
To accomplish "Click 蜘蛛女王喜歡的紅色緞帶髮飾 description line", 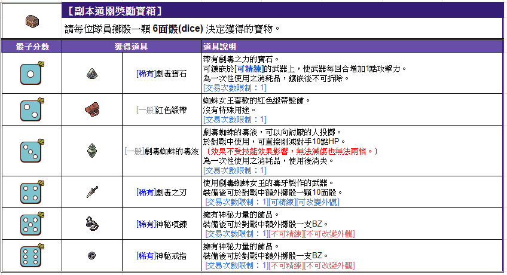I will coord(256,100).
